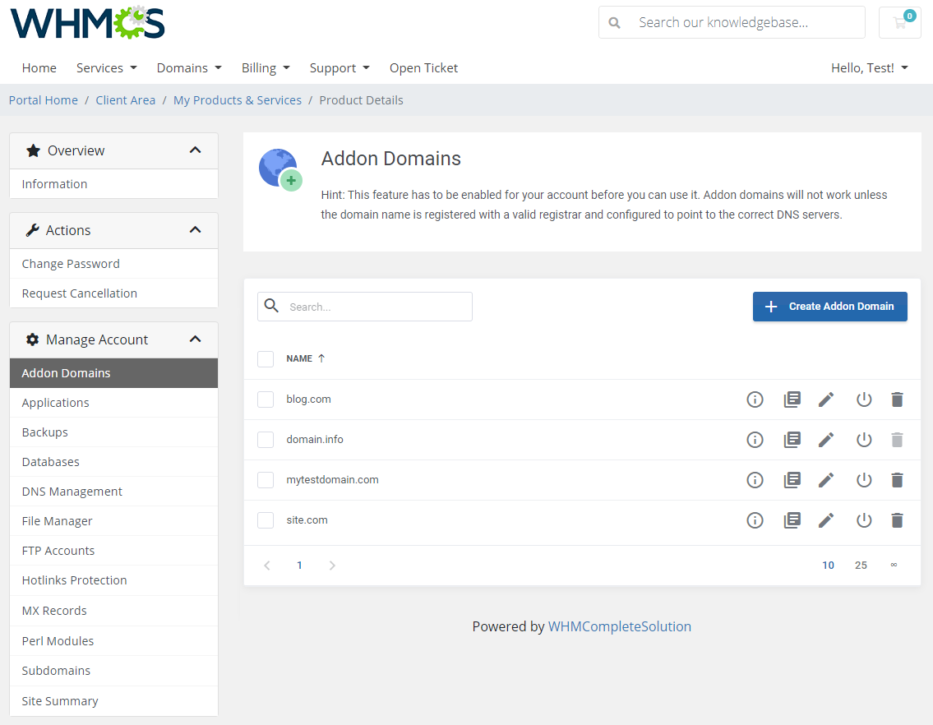
Task: Open the Support menu
Action: click(x=339, y=67)
